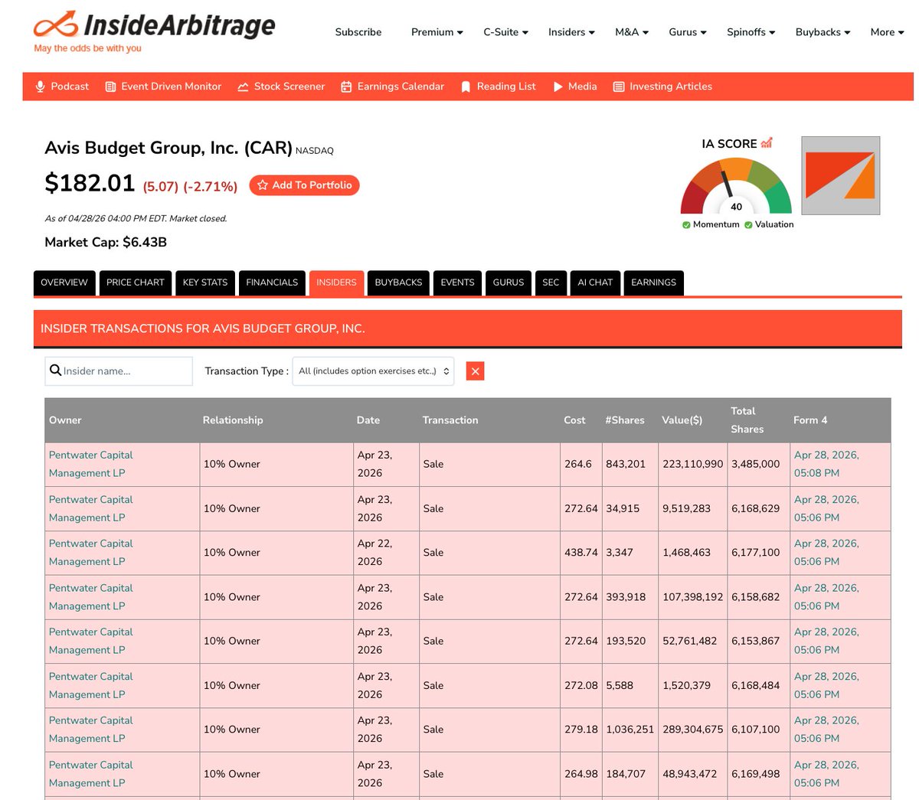
Task: Click the Investing Articles icon
Action: click(619, 87)
